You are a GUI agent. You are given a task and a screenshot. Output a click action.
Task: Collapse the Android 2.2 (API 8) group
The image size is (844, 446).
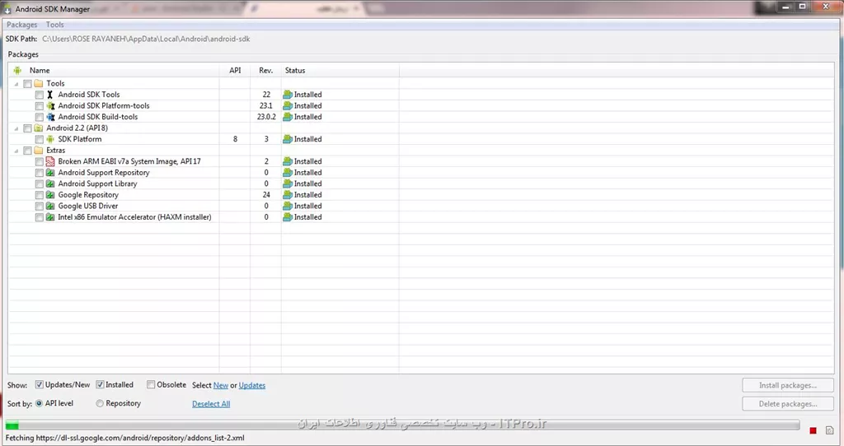(16, 128)
